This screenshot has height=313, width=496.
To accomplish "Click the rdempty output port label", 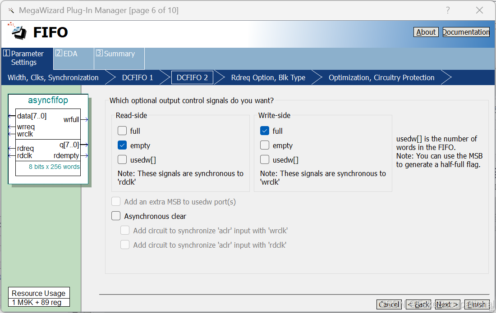I will [66, 156].
